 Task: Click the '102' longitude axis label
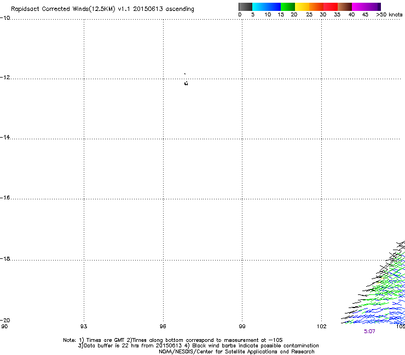[x=322, y=327]
